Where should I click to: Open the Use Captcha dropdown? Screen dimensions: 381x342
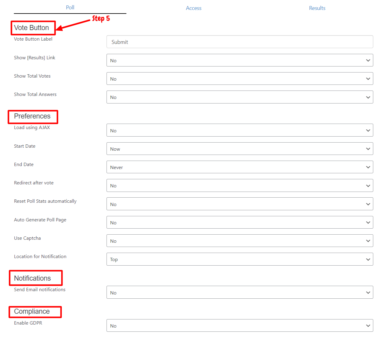(x=240, y=241)
